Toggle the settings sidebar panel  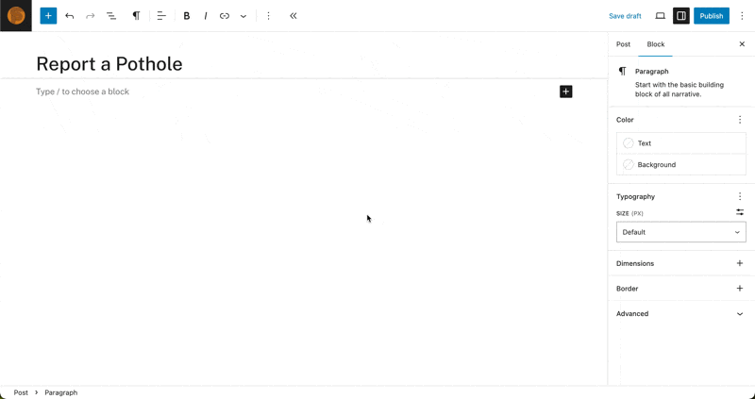680,16
